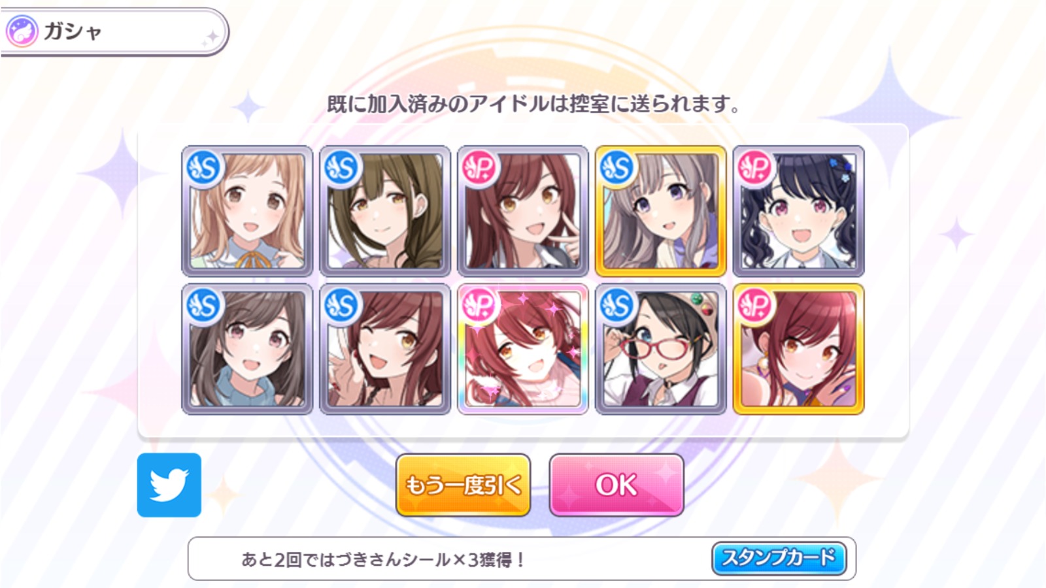1046x588 pixels.
Task: Tap the P badge on the rainbow-framed card
Action: pos(480,306)
